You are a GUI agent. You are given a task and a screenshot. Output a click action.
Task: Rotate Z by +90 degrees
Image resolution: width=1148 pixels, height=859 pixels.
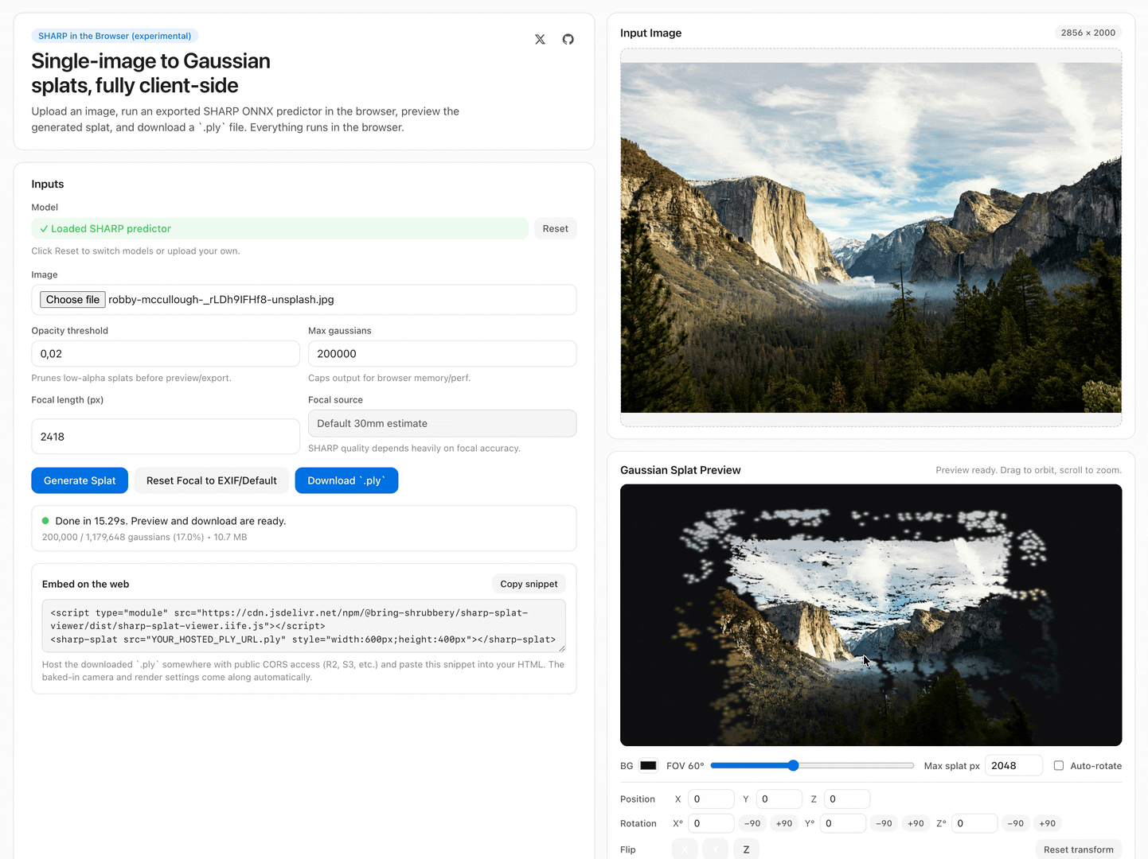click(1047, 823)
